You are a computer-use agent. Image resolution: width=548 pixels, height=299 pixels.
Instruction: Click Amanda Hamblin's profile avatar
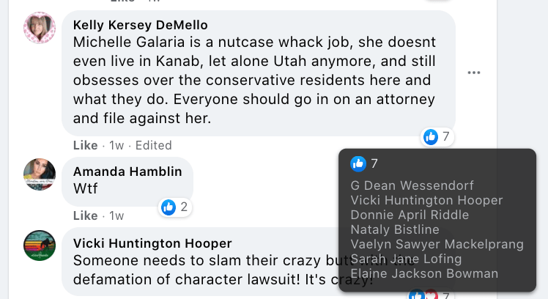(40, 174)
